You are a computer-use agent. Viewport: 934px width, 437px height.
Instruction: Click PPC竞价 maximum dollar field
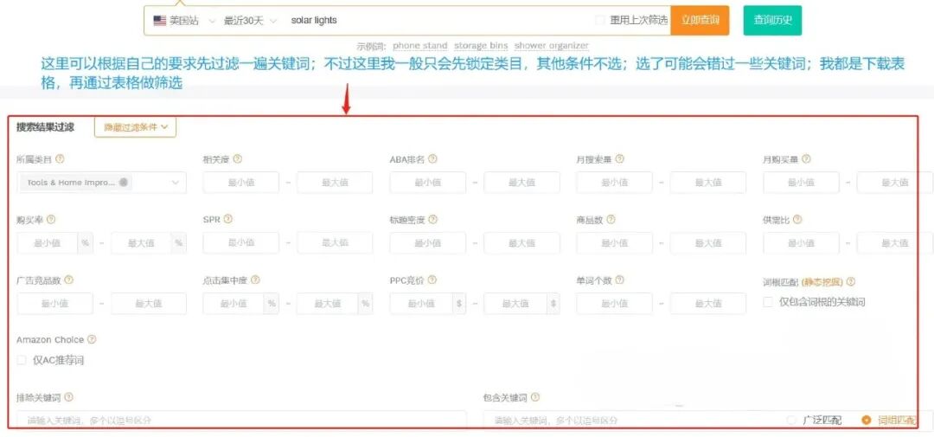(515, 304)
